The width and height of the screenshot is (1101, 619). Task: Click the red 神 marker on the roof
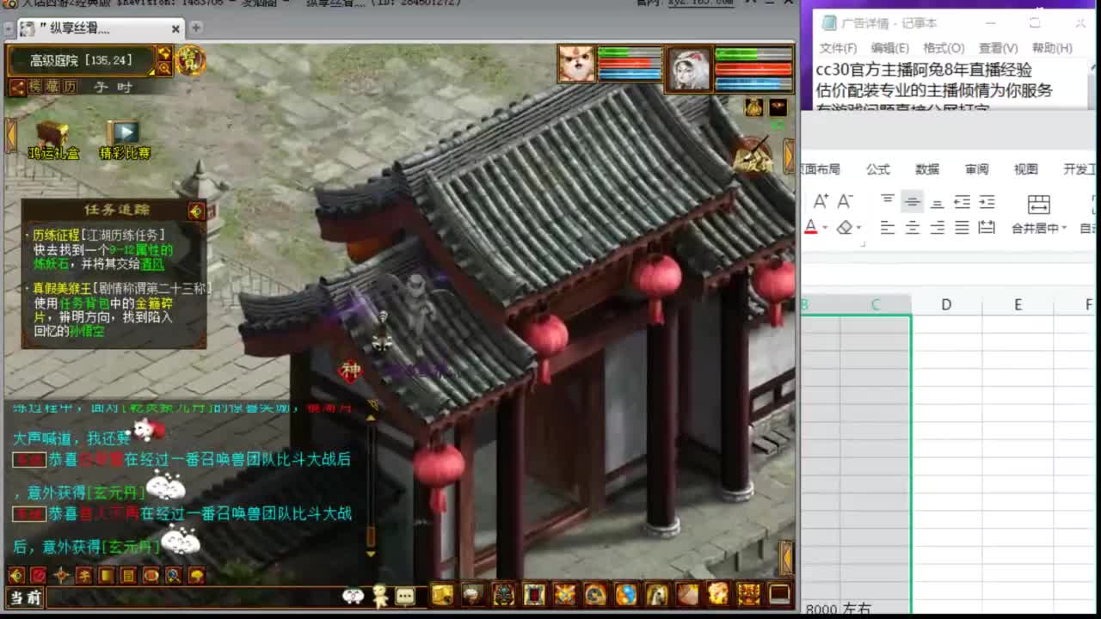click(350, 371)
